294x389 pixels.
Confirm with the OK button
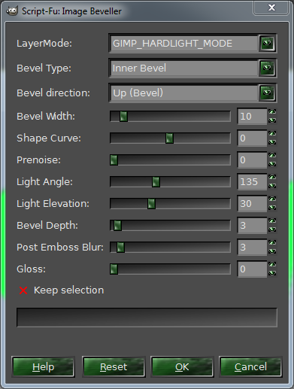pos(182,367)
